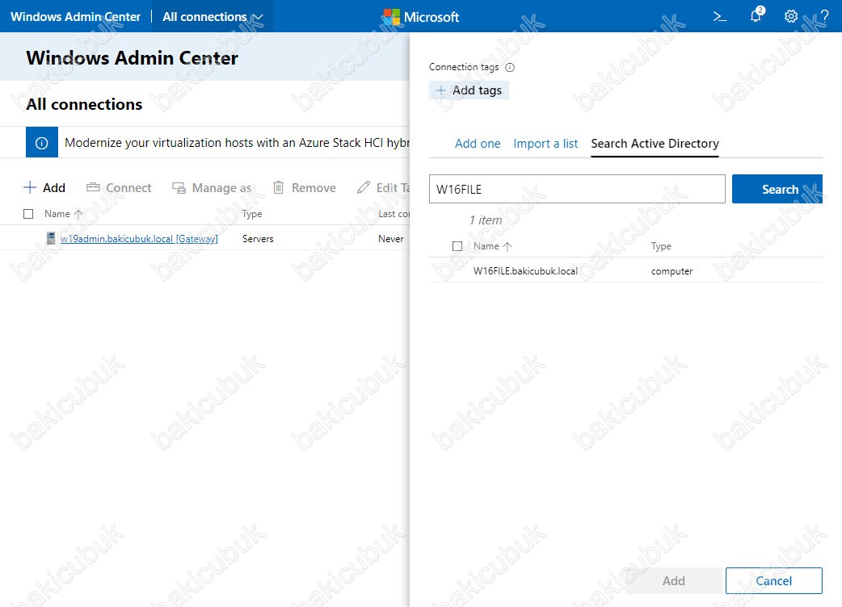
Task: Expand the All connections dropdown
Action: [213, 17]
